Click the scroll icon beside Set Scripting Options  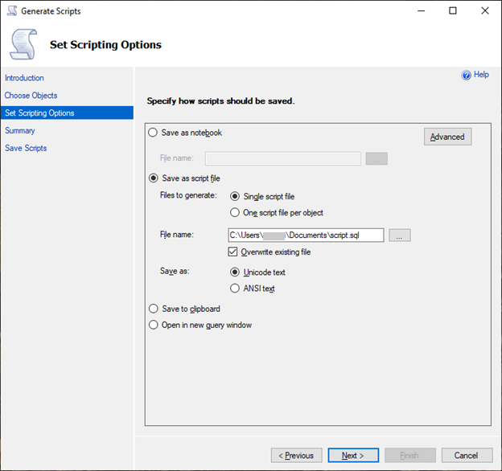pyautogui.click(x=23, y=44)
